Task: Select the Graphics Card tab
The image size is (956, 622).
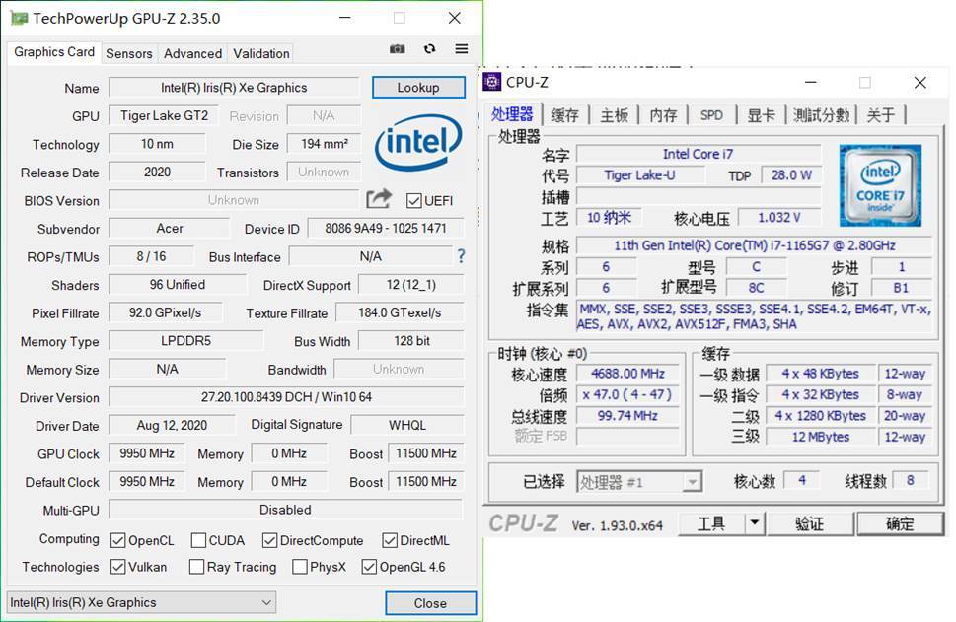Action: (x=54, y=52)
